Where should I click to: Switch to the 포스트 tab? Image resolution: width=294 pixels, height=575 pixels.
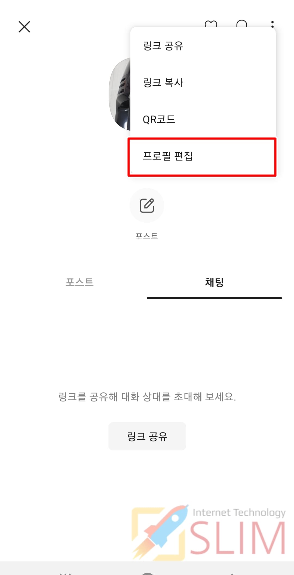click(x=79, y=282)
